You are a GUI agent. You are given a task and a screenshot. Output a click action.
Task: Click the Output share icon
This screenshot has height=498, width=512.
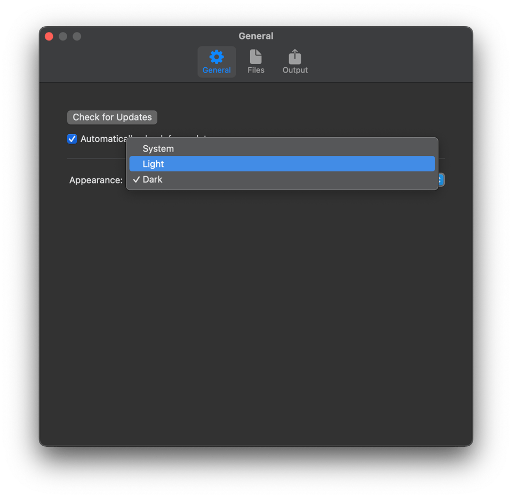tap(295, 57)
